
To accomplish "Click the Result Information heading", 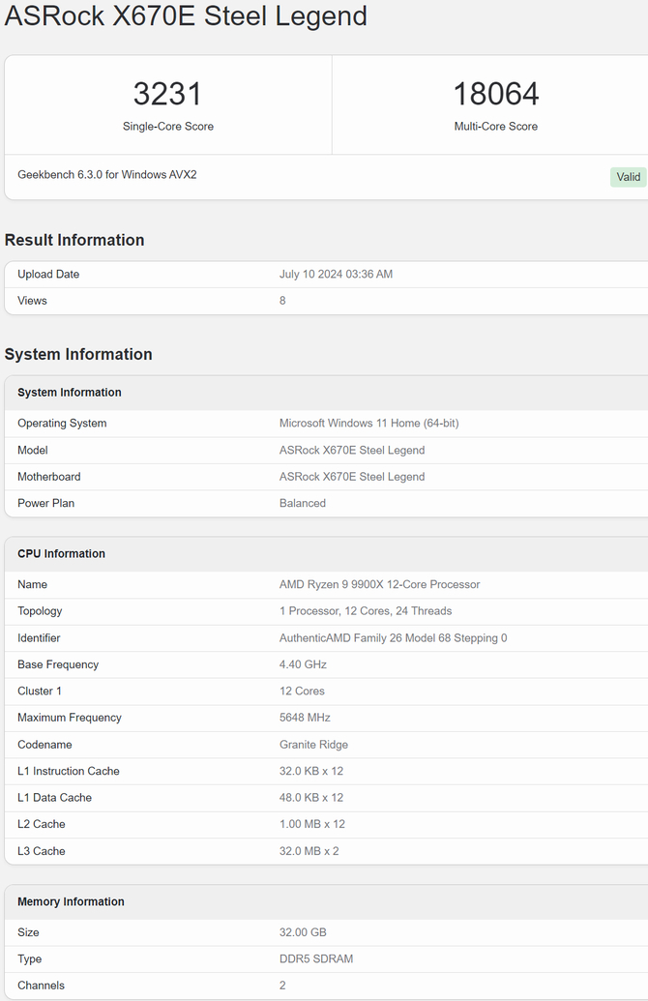I will pos(74,240).
